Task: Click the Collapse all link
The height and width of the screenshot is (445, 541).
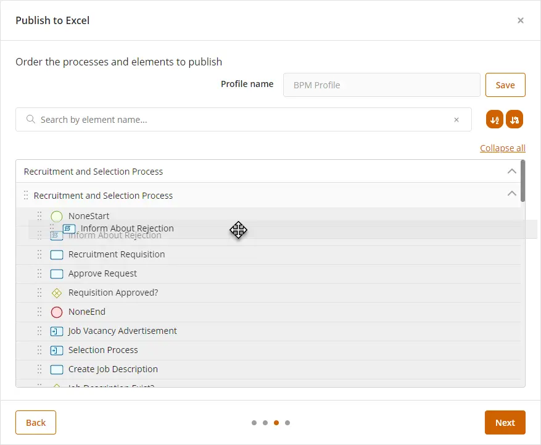Action: pyautogui.click(x=502, y=148)
